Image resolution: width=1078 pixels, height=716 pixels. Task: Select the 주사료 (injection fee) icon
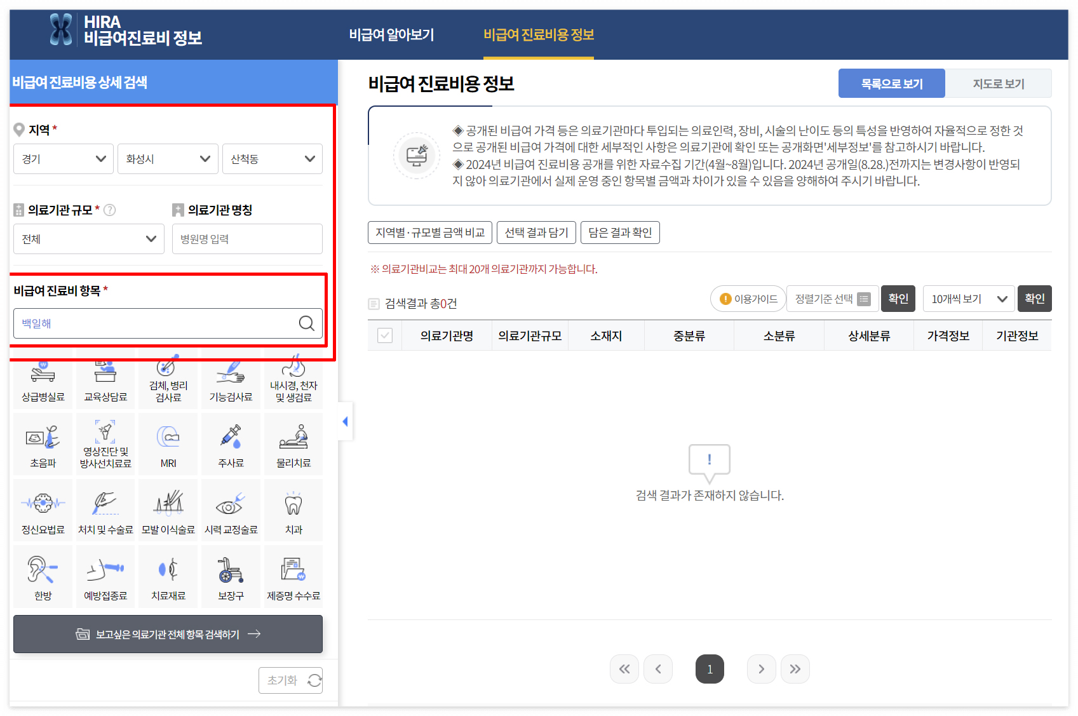point(231,443)
